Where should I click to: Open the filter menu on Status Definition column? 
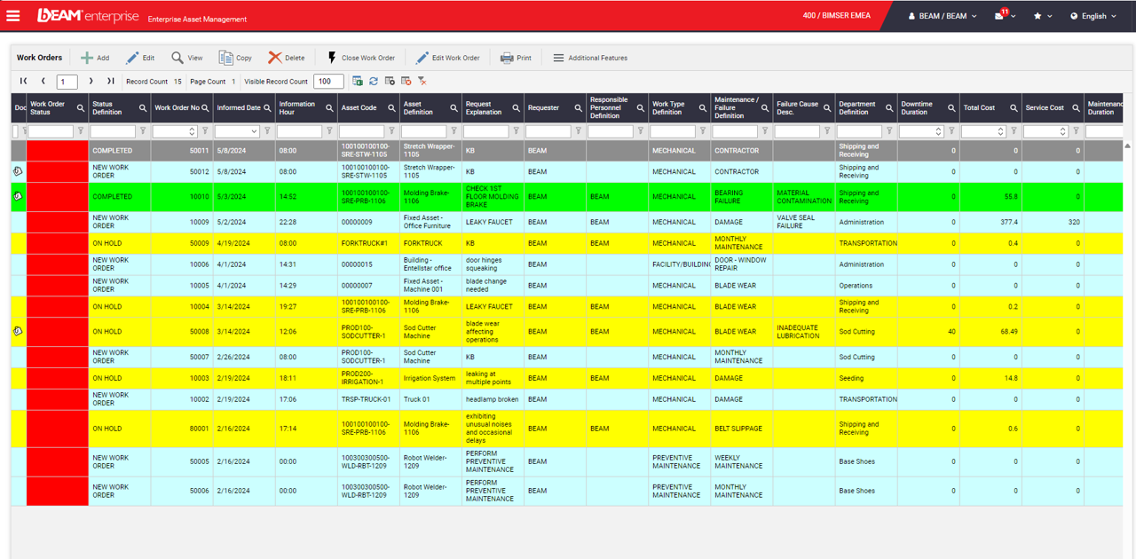(144, 130)
